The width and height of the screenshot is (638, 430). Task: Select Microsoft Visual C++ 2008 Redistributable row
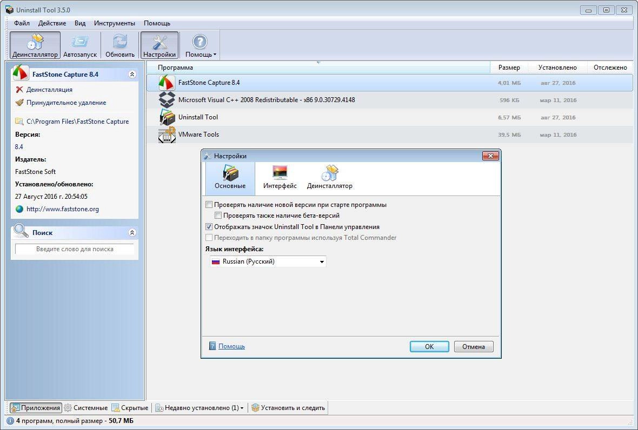pyautogui.click(x=389, y=100)
